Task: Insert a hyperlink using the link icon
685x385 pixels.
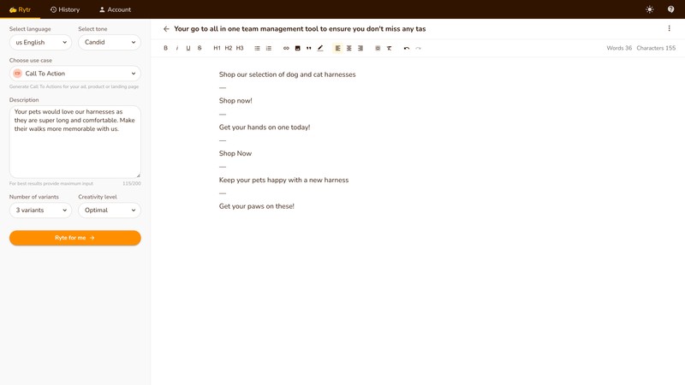Action: point(286,48)
